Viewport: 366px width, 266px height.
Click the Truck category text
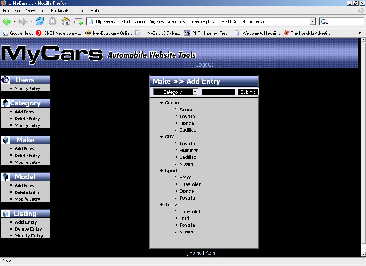tap(171, 205)
